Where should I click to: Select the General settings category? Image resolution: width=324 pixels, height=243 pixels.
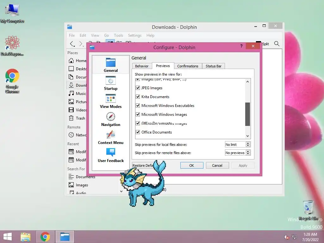[x=110, y=65]
